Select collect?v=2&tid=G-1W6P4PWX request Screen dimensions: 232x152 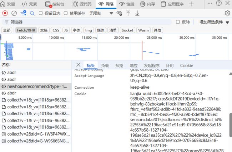36,134
